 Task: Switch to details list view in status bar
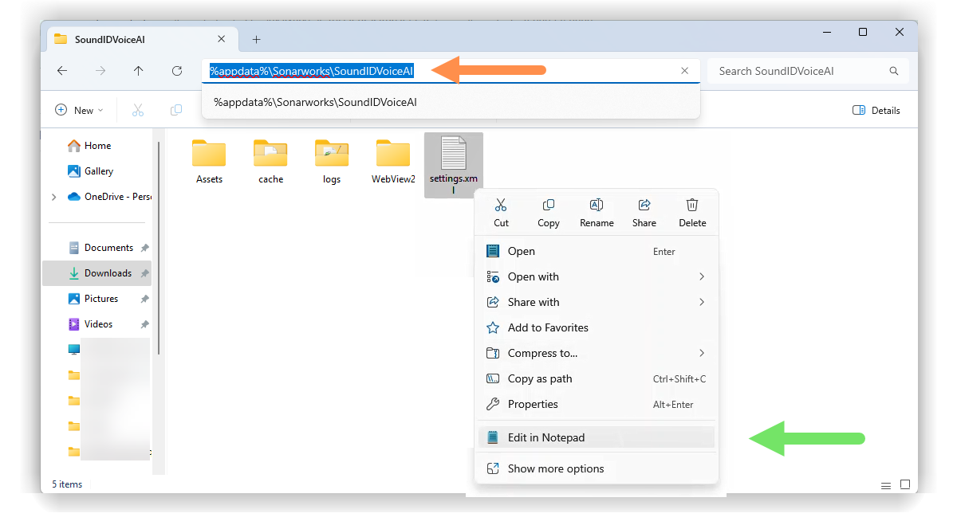886,485
